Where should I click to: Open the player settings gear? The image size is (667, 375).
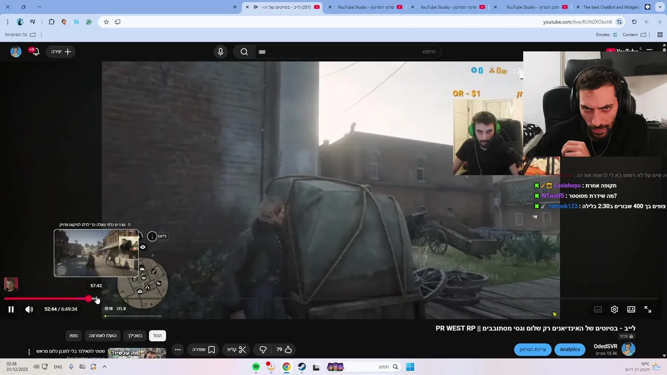tap(614, 309)
